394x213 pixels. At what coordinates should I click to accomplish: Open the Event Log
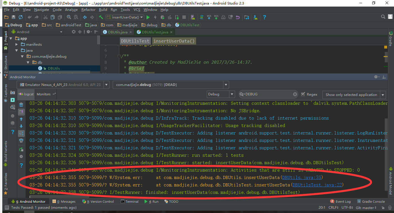pos(340,202)
